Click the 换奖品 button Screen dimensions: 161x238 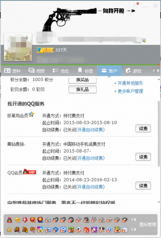[82, 80]
